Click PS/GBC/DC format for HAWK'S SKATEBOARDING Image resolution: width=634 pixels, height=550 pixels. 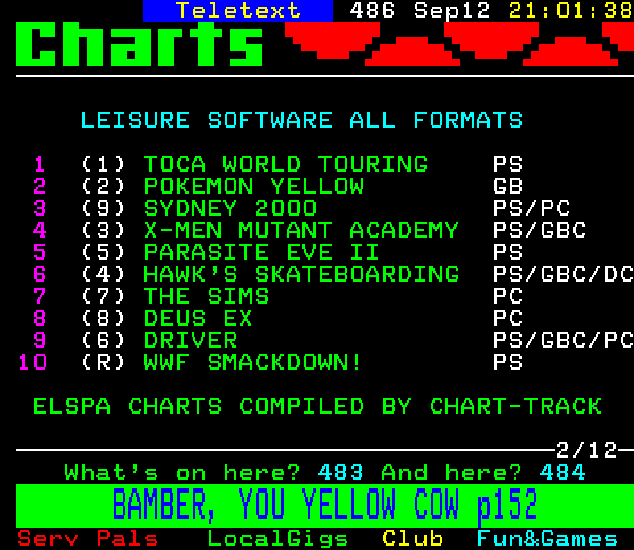coord(563,275)
